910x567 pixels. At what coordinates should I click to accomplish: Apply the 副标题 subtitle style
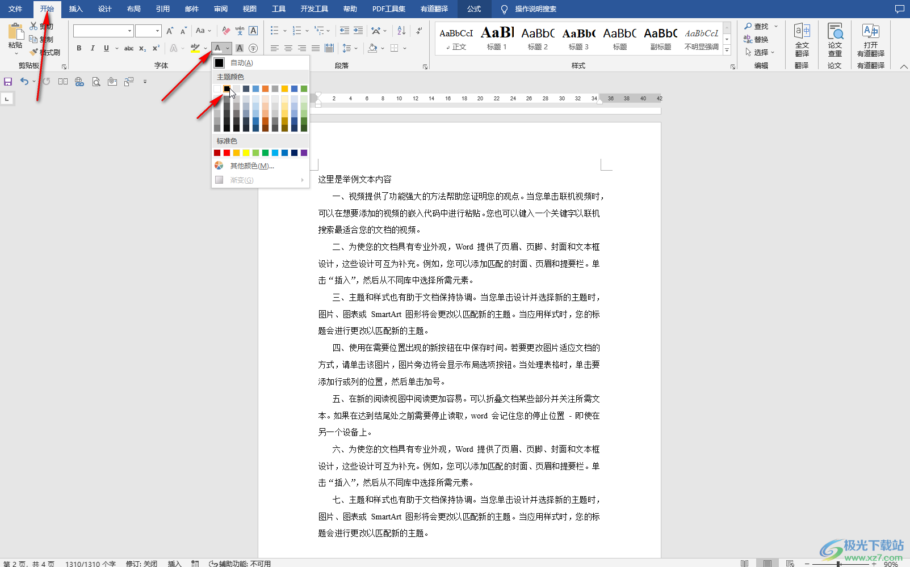[660, 39]
